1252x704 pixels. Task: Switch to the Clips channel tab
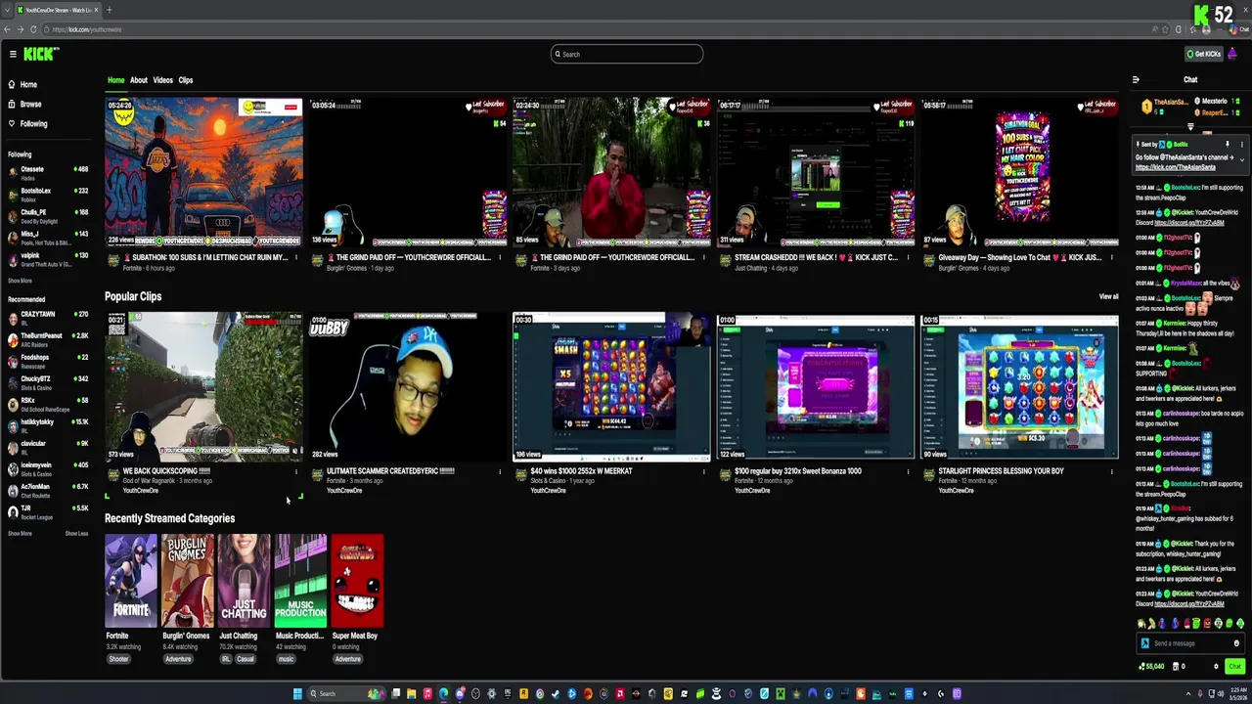(x=185, y=80)
